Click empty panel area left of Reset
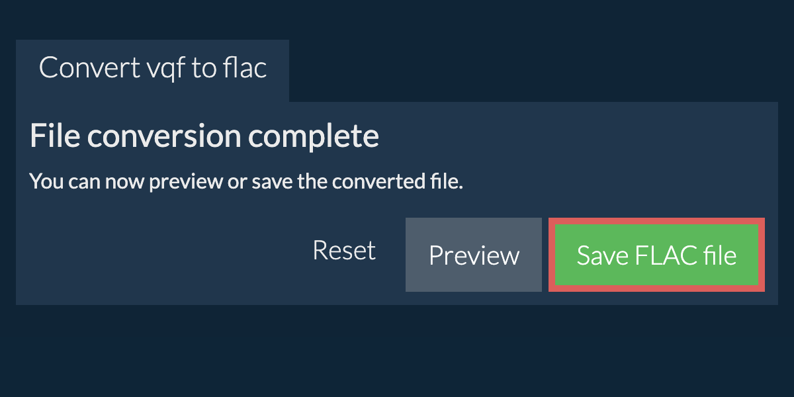 (159, 255)
